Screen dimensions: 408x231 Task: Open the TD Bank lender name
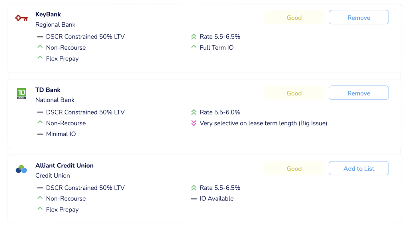coord(48,90)
